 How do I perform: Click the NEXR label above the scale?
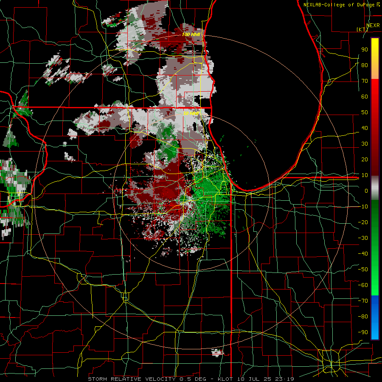click(373, 25)
